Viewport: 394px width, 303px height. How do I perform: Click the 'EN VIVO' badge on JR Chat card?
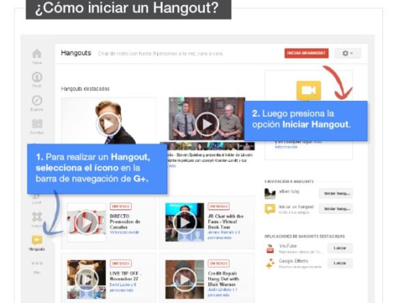tap(218, 206)
